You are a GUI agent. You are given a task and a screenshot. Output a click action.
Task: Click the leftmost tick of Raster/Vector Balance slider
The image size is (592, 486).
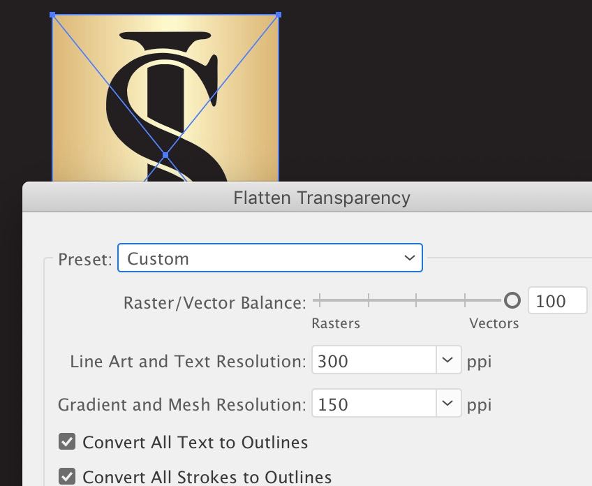pos(318,301)
